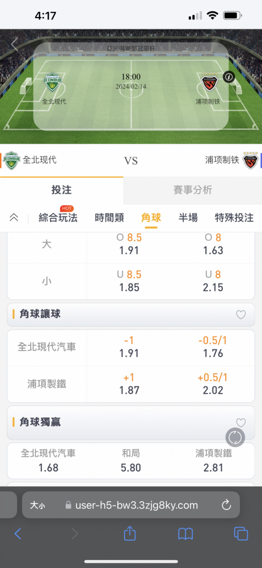Collapse the 角球讓球 section header

pyautogui.click(x=131, y=315)
